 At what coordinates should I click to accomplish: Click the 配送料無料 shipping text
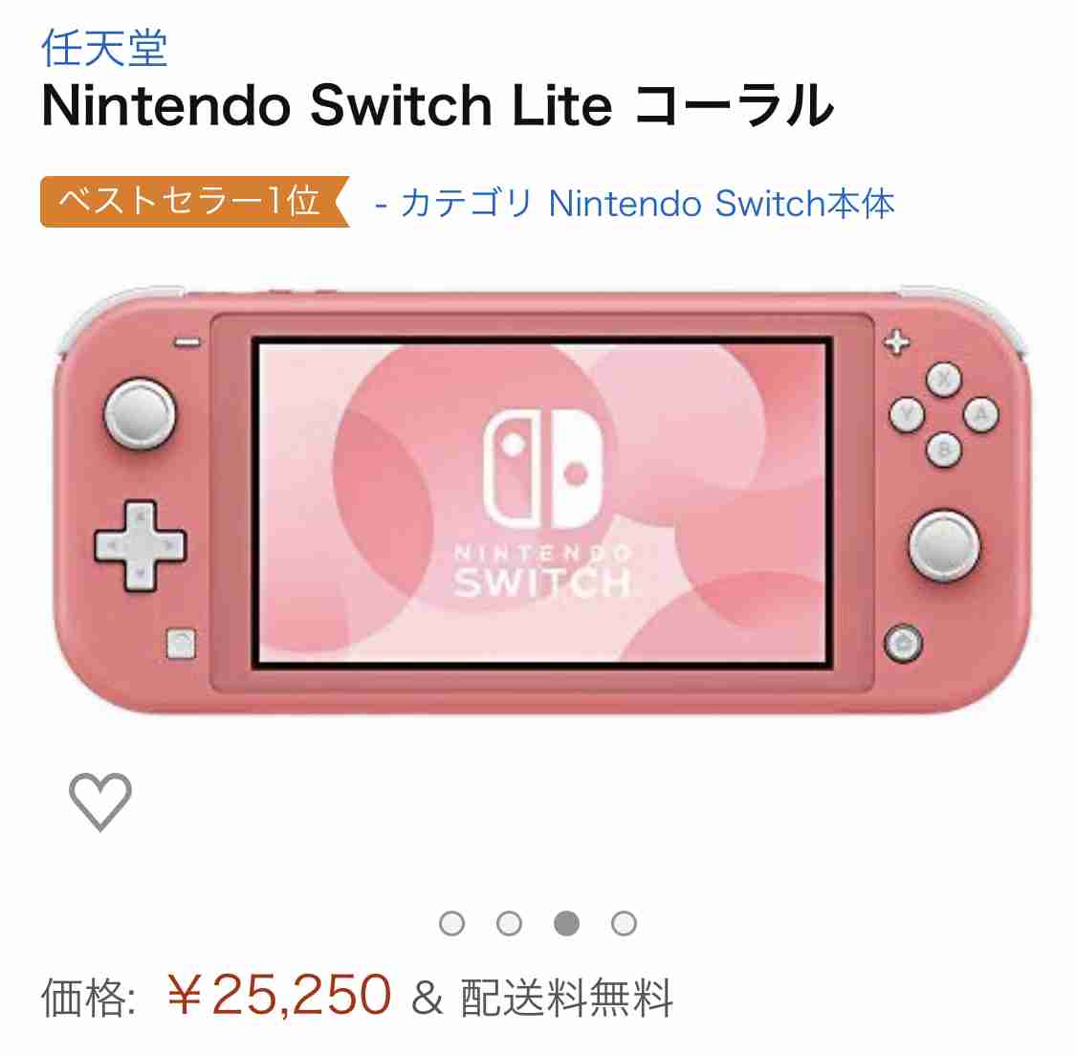(x=566, y=997)
